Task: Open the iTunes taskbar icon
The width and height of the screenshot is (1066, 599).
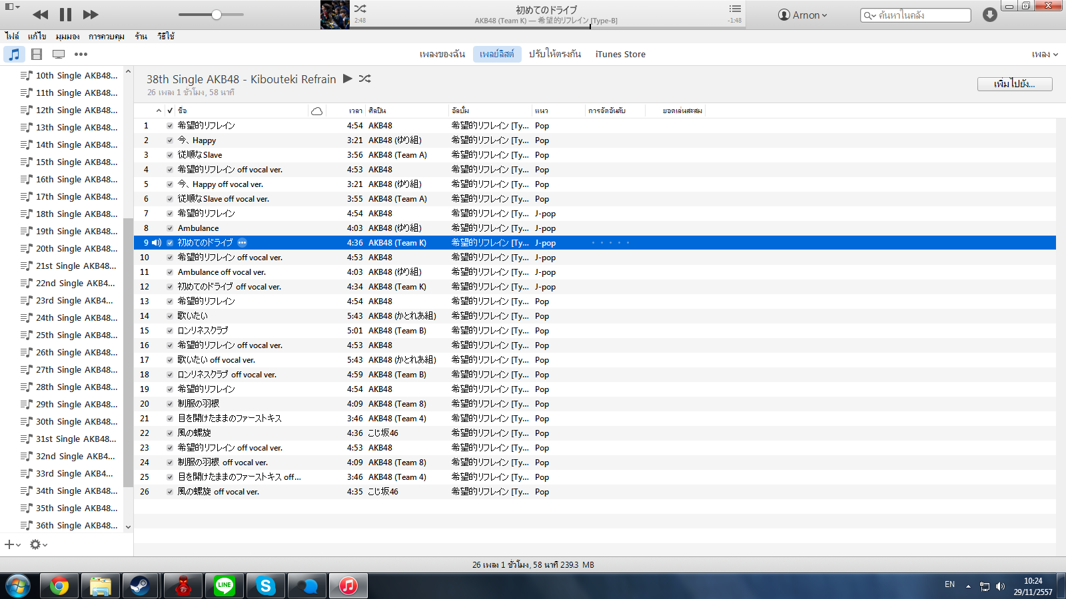Action: [x=348, y=586]
